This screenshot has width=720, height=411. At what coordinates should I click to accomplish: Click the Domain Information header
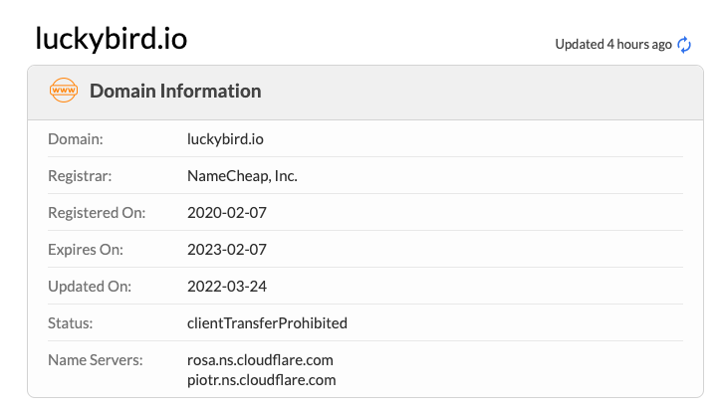point(175,91)
